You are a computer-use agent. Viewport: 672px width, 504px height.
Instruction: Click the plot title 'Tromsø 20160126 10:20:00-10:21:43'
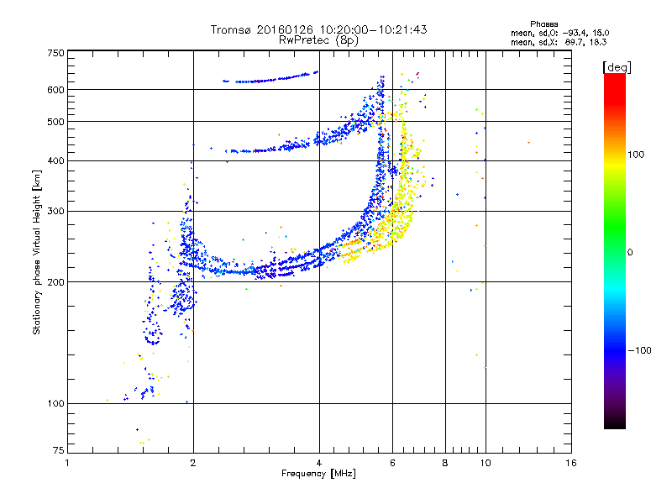pyautogui.click(x=318, y=29)
